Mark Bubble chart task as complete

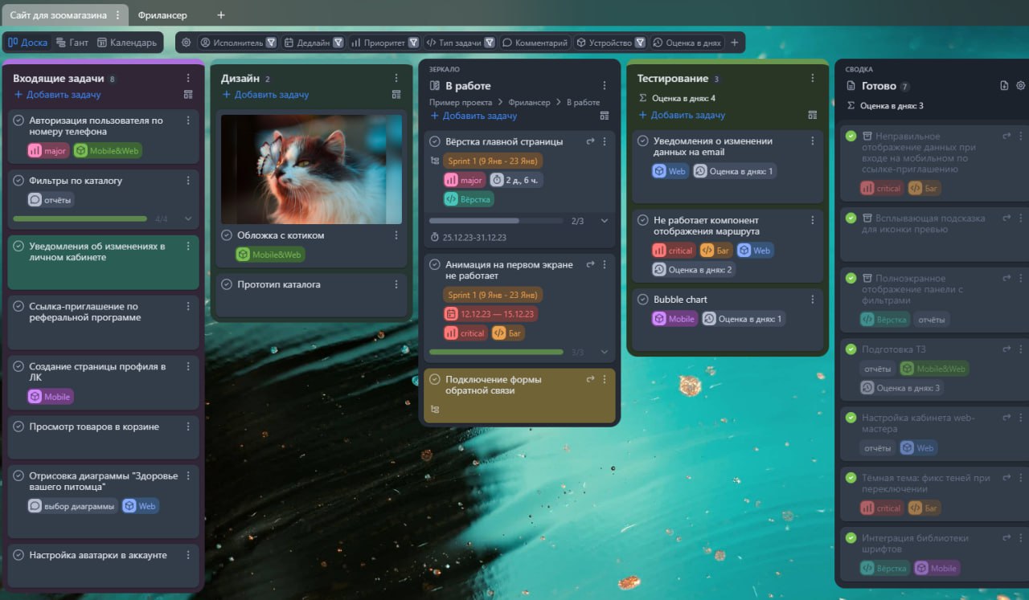(x=643, y=300)
